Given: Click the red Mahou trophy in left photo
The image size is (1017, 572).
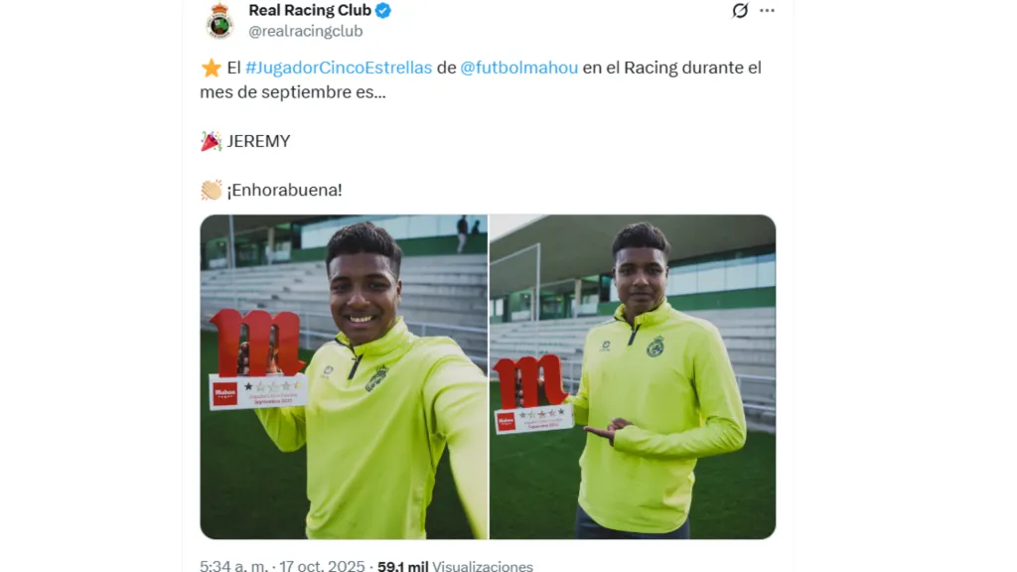Looking at the screenshot, I should [257, 358].
